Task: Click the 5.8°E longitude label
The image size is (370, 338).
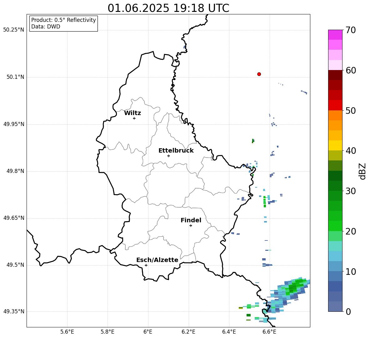Action: 107,332
